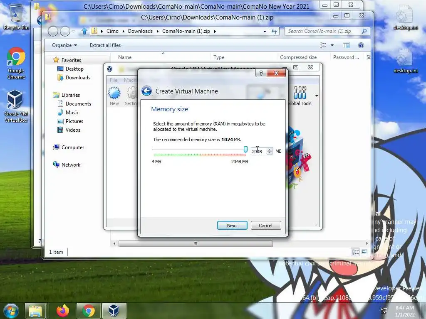This screenshot has width=426, height=319.
Task: Open Documents library
Action: point(78,103)
